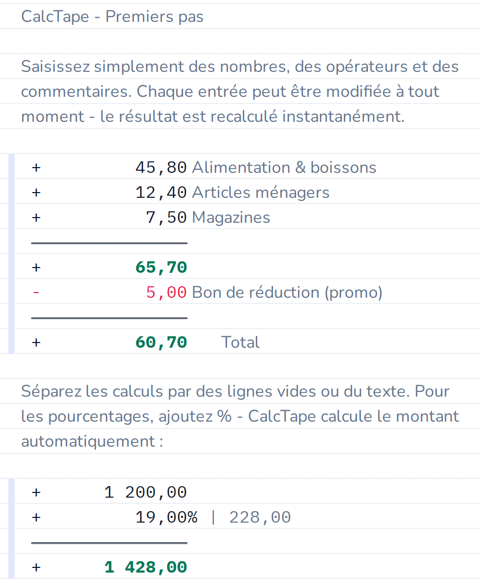480x583 pixels.
Task: Select the 45,80 Alimentation value
Action: [161, 168]
